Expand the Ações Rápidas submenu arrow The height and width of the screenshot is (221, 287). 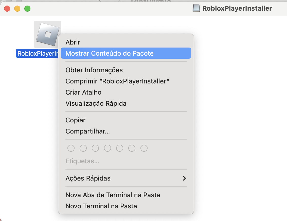click(x=184, y=178)
